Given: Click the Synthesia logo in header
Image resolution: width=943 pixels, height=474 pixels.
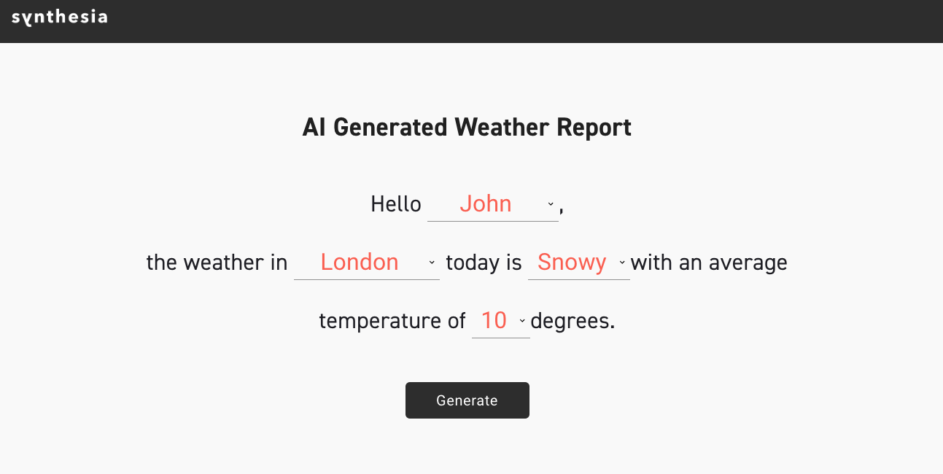Looking at the screenshot, I should (x=59, y=17).
